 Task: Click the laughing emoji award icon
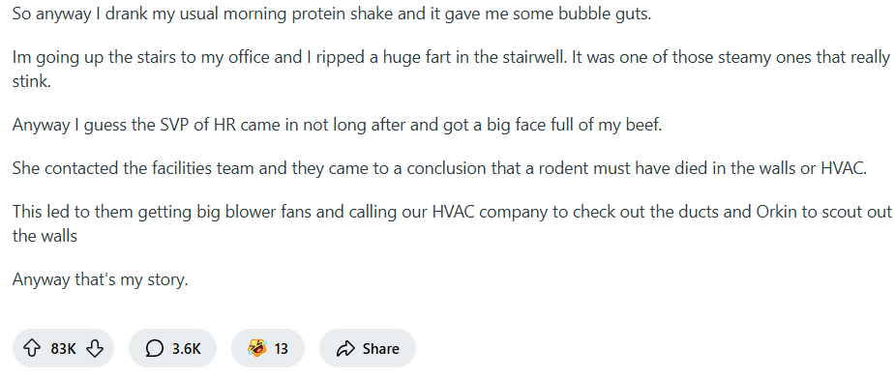257,348
